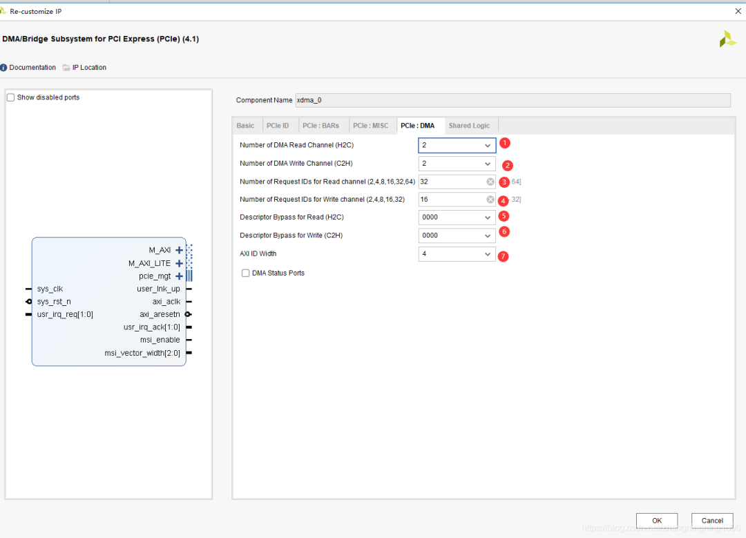Viewport: 746px width, 538px height.
Task: Click the Xilinx logo at top right
Action: 727,39
